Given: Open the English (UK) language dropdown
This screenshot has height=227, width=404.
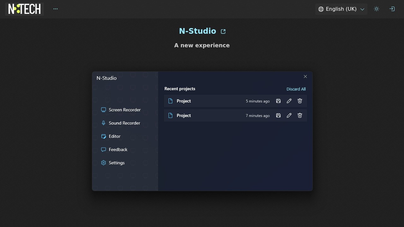Looking at the screenshot, I should coord(341,9).
